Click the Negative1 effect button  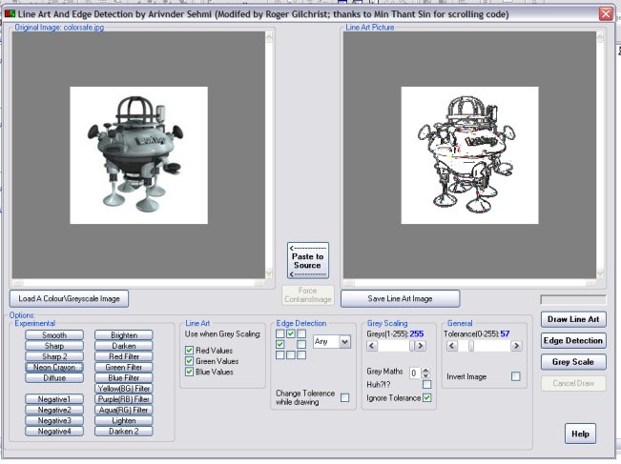click(54, 398)
